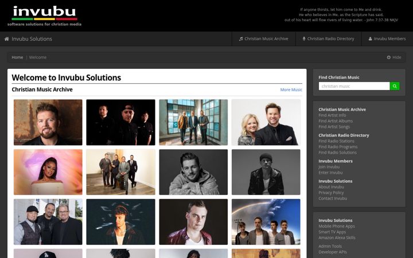Viewport: 413px width, 258px height.
Task: Click Welcome to Invubu Solutions heading
Action: pyautogui.click(x=67, y=77)
